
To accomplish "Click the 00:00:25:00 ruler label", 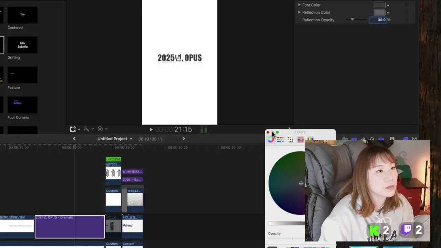I will [125, 147].
